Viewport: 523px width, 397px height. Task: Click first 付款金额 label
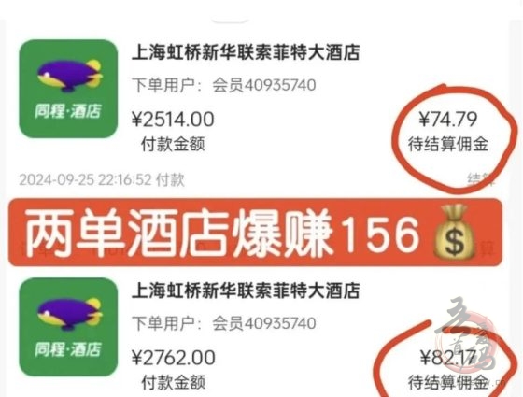173,144
